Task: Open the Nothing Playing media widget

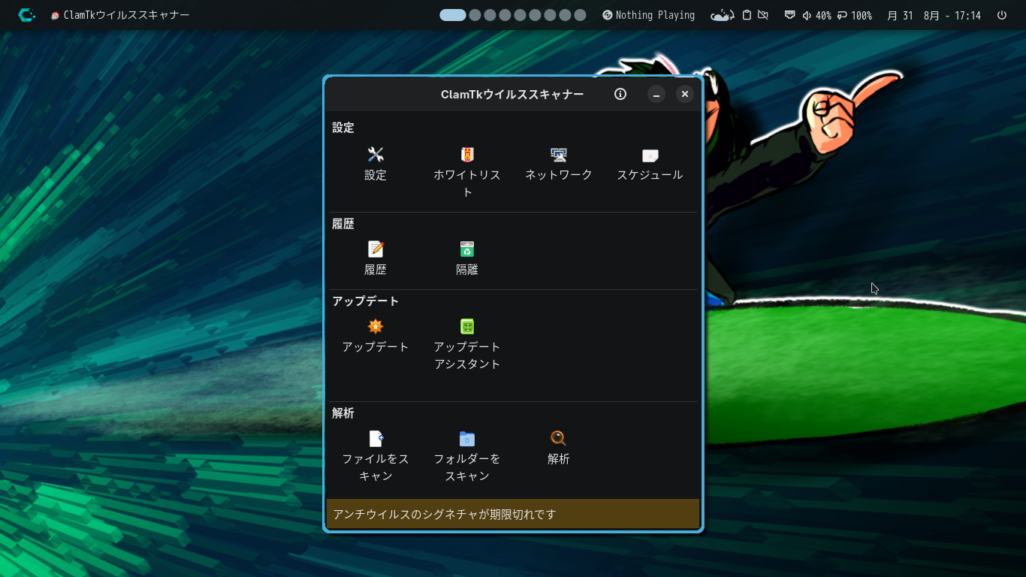Action: tap(649, 15)
